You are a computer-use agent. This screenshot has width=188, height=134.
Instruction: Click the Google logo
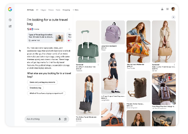pos(10,9)
